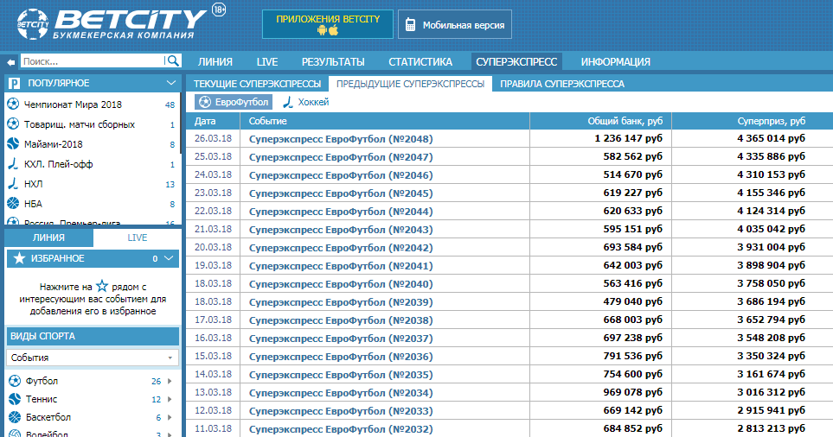Click the Событие column header
Image resolution: width=833 pixels, height=437 pixels.
[x=268, y=121]
